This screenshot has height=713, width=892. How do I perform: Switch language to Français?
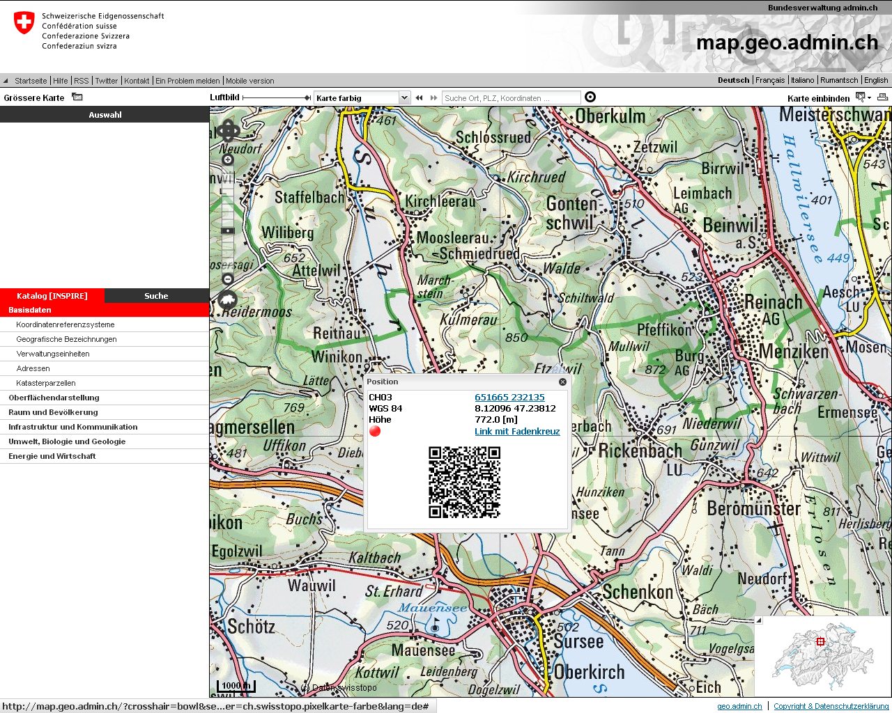pyautogui.click(x=769, y=80)
